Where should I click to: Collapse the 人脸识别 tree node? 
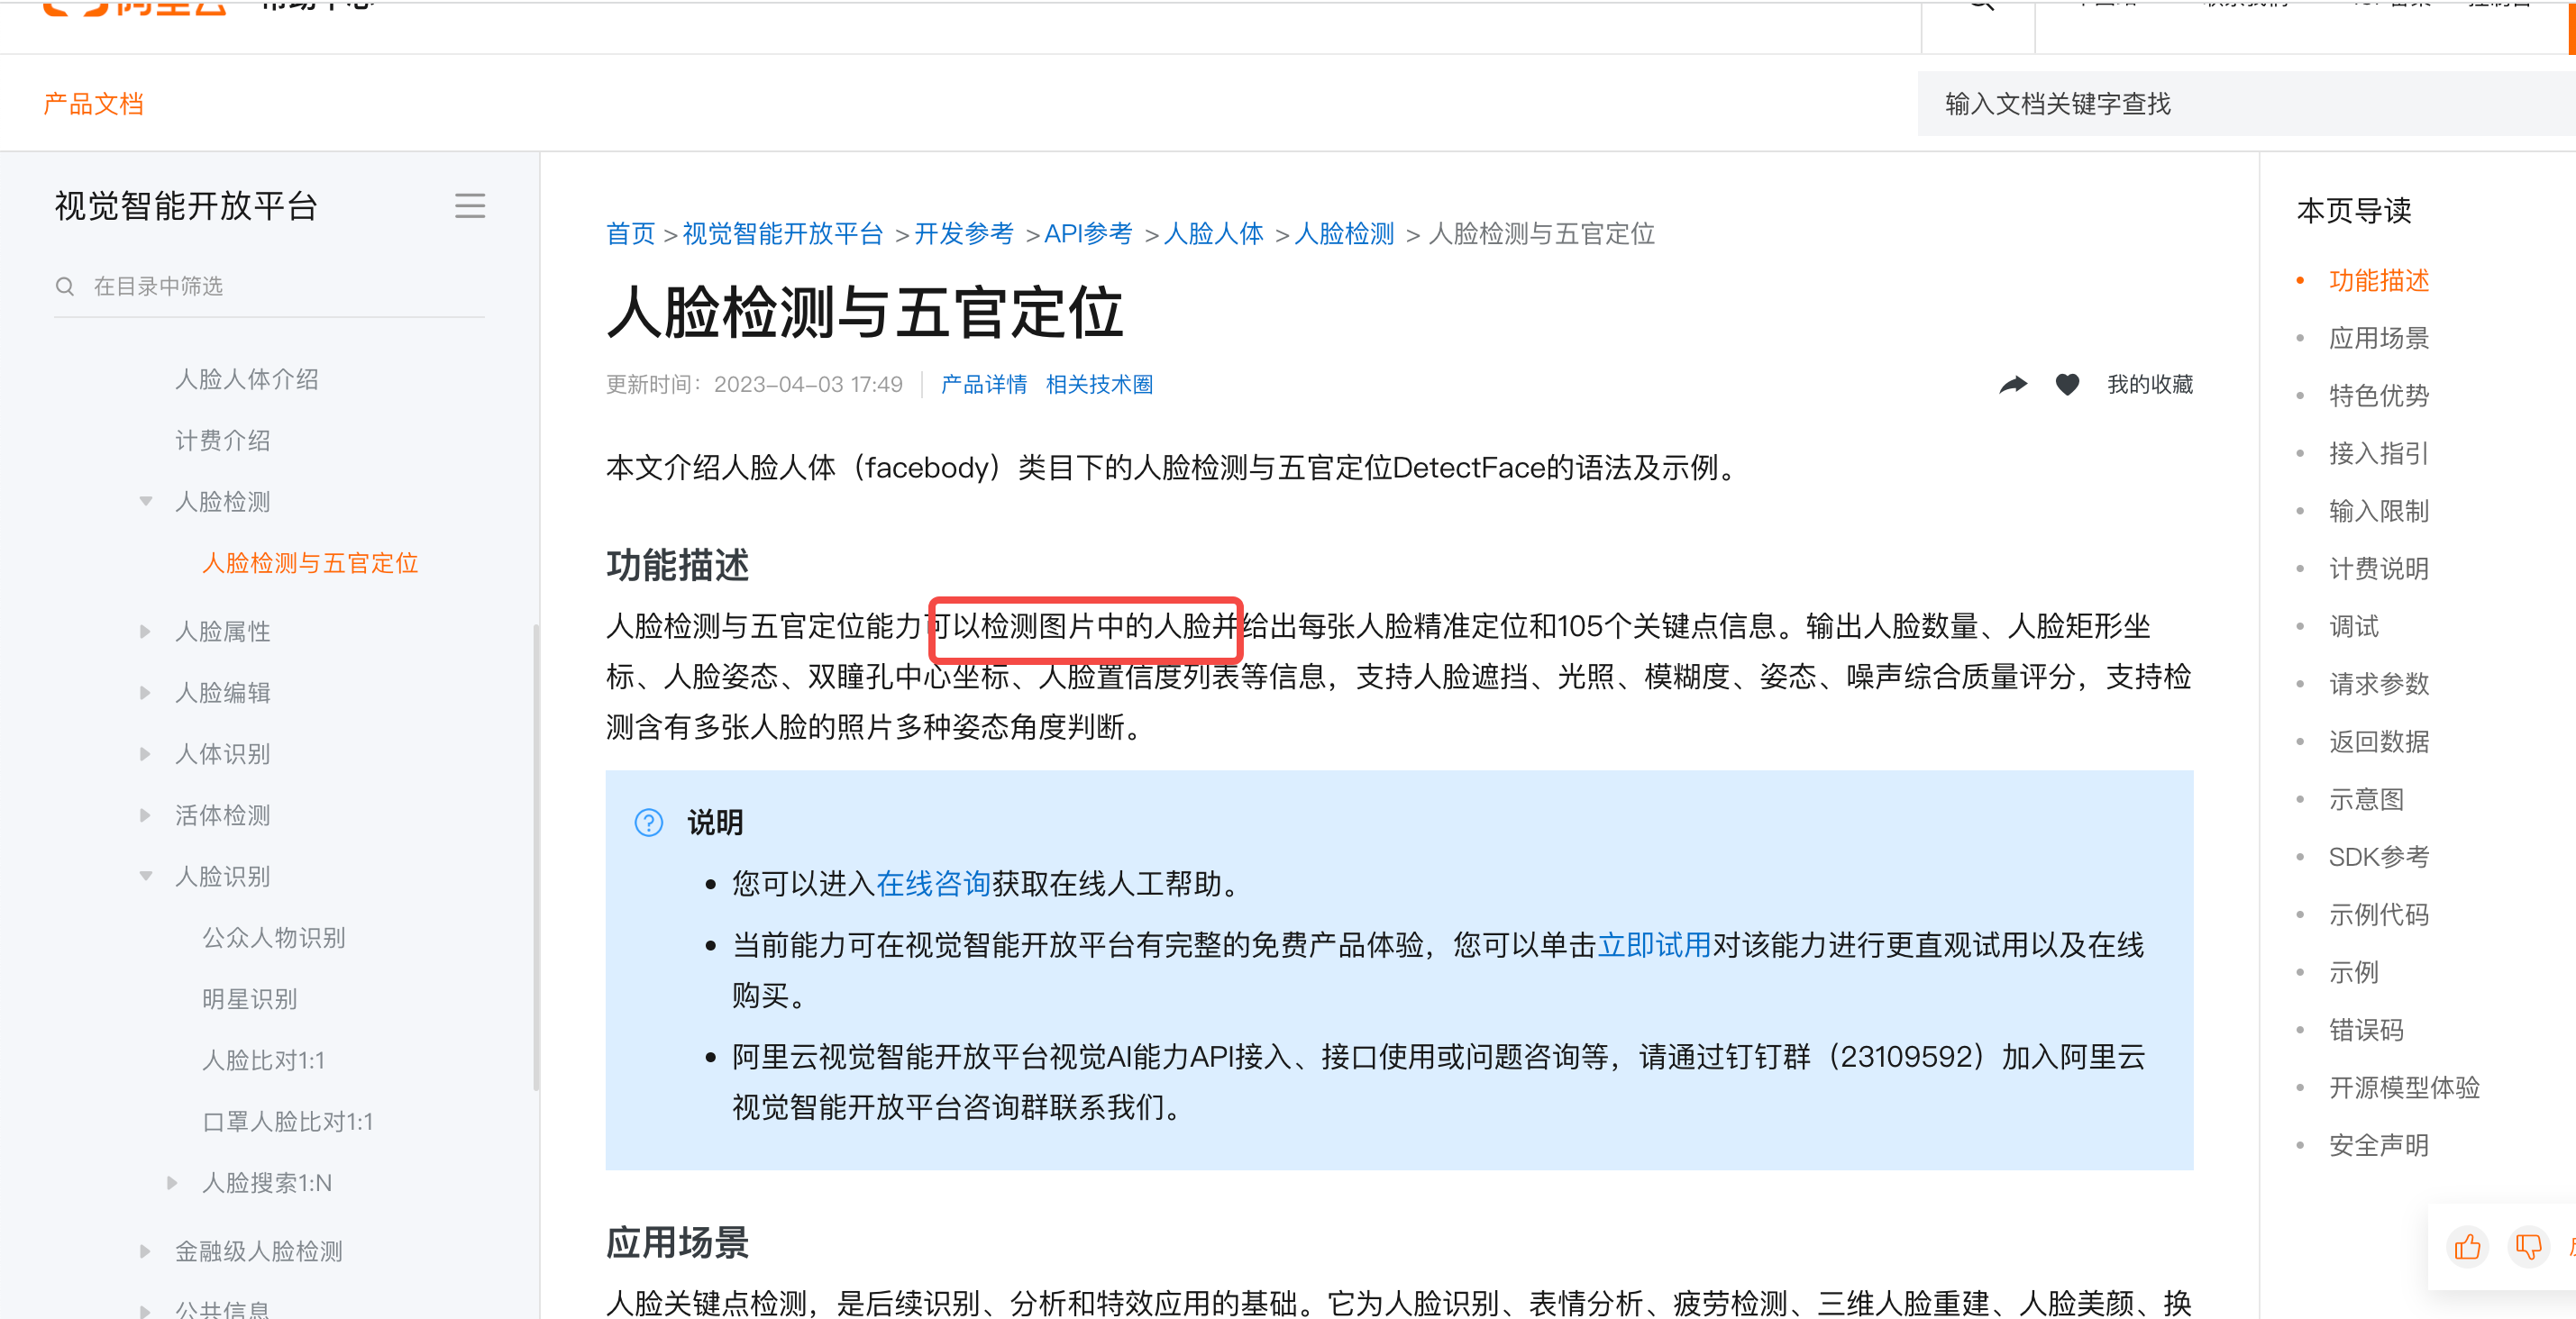(146, 877)
